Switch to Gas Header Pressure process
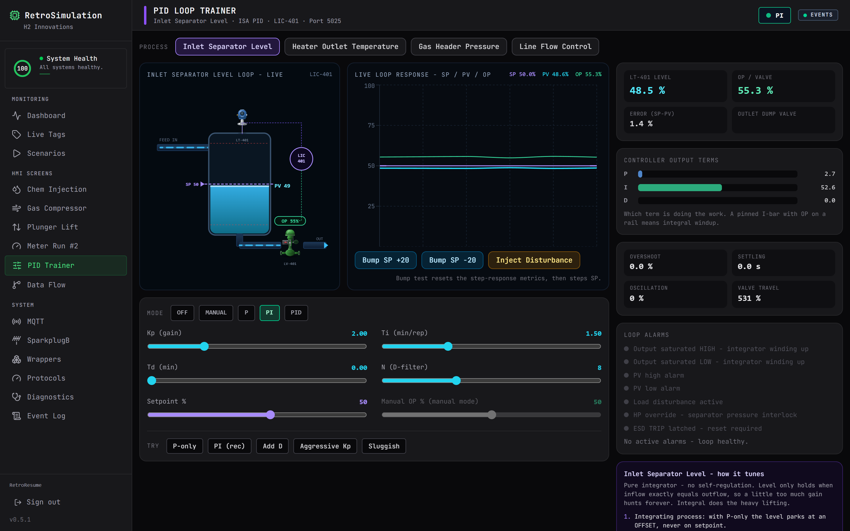850x531 pixels. 459,46
